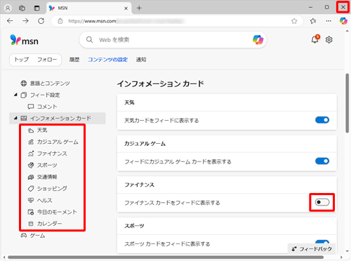Viewport: 351px width, 261px height.
Task: Jump to スポーツ in sidebar
Action: pos(42,165)
